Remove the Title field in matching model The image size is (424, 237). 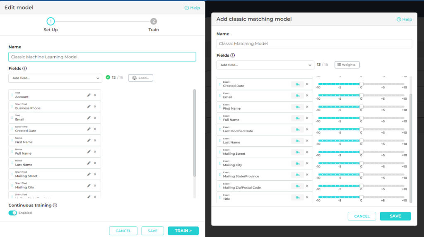tap(307, 197)
